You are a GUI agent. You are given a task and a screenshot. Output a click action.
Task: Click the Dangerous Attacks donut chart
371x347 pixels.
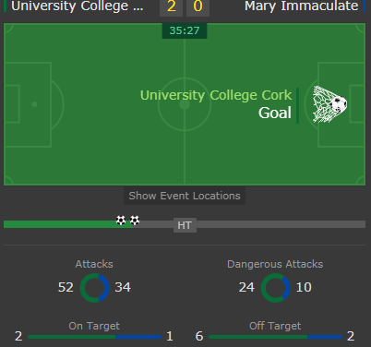point(276,288)
